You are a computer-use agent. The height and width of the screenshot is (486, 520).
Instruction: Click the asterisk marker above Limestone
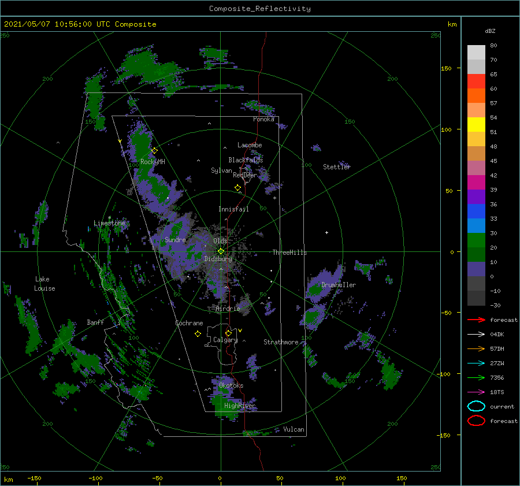click(x=109, y=218)
